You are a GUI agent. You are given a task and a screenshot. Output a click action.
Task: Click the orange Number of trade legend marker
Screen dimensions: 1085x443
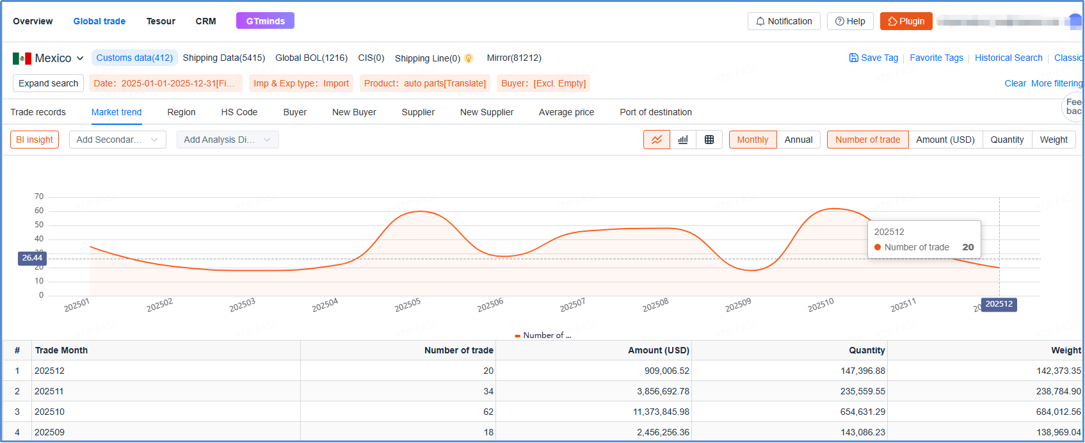click(x=517, y=335)
